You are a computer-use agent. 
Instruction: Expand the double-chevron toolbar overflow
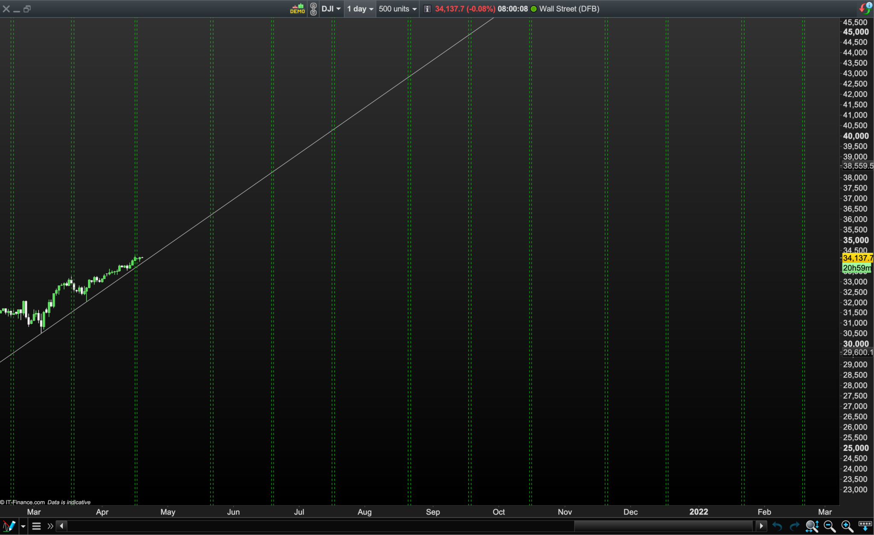(50, 526)
